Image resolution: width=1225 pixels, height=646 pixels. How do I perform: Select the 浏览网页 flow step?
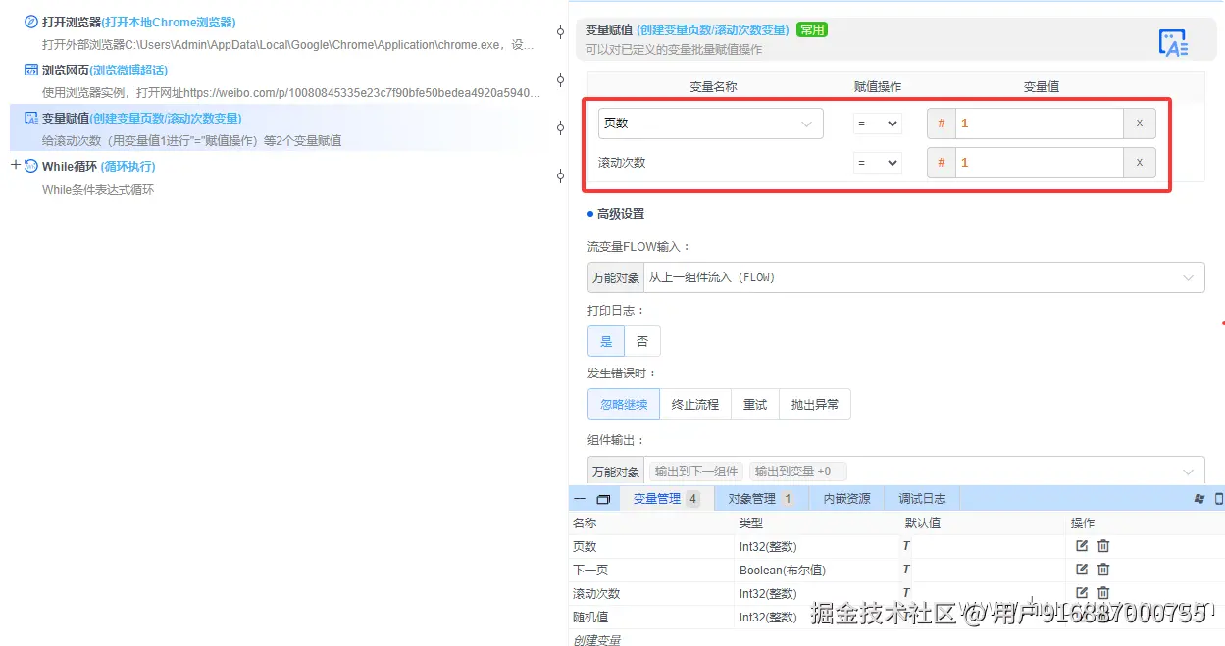point(281,80)
